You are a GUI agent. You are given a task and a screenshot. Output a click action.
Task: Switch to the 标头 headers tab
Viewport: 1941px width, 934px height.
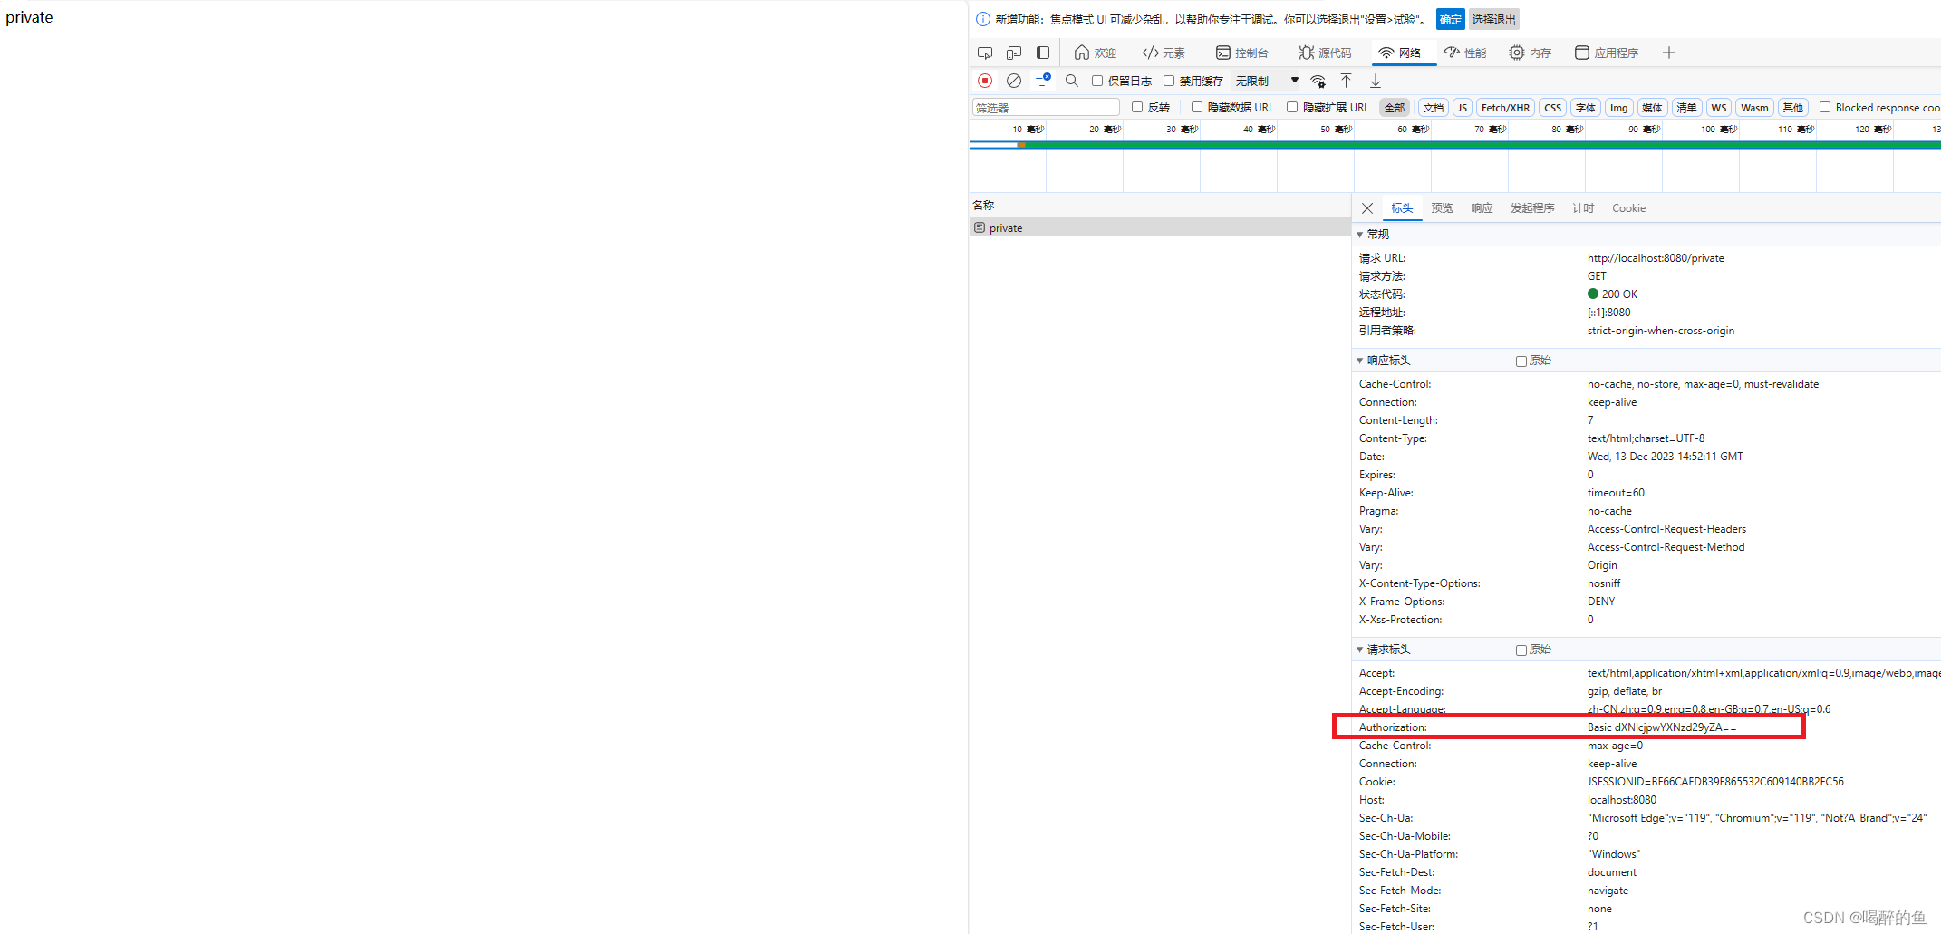click(x=1402, y=208)
